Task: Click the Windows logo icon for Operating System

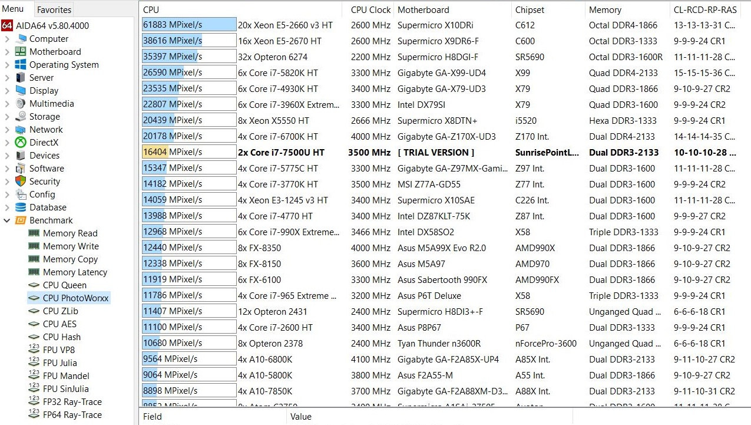Action: click(x=21, y=65)
